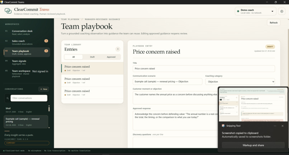This screenshot has width=289, height=155.
Task: Click the Snipping Tool screenshot thumbnail
Action: pyautogui.click(x=253, y=105)
